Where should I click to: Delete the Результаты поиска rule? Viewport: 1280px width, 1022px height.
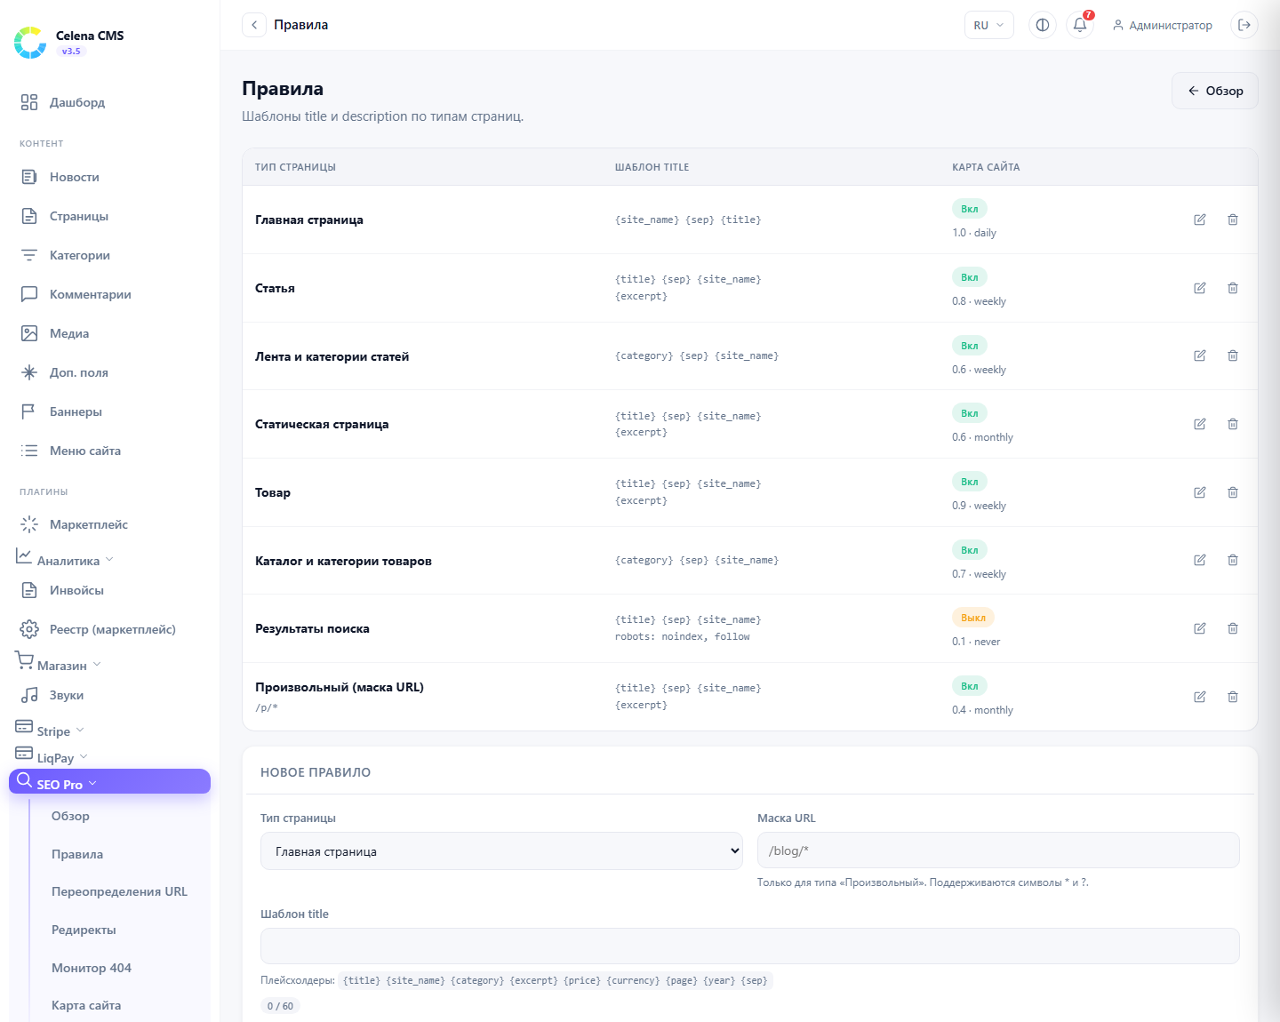click(x=1233, y=628)
